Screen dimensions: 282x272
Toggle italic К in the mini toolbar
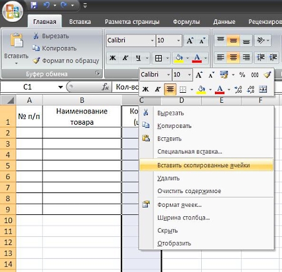[x=158, y=90]
